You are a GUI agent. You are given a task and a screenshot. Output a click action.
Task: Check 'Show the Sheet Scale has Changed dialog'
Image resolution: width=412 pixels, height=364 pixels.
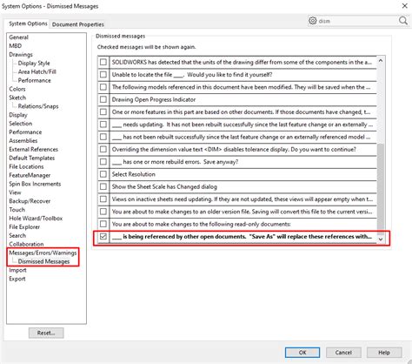[103, 186]
